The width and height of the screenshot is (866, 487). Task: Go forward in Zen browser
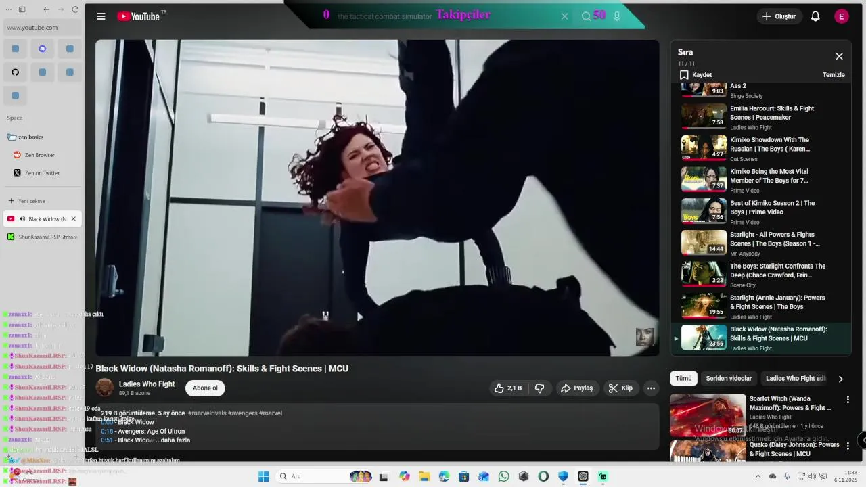(x=61, y=9)
